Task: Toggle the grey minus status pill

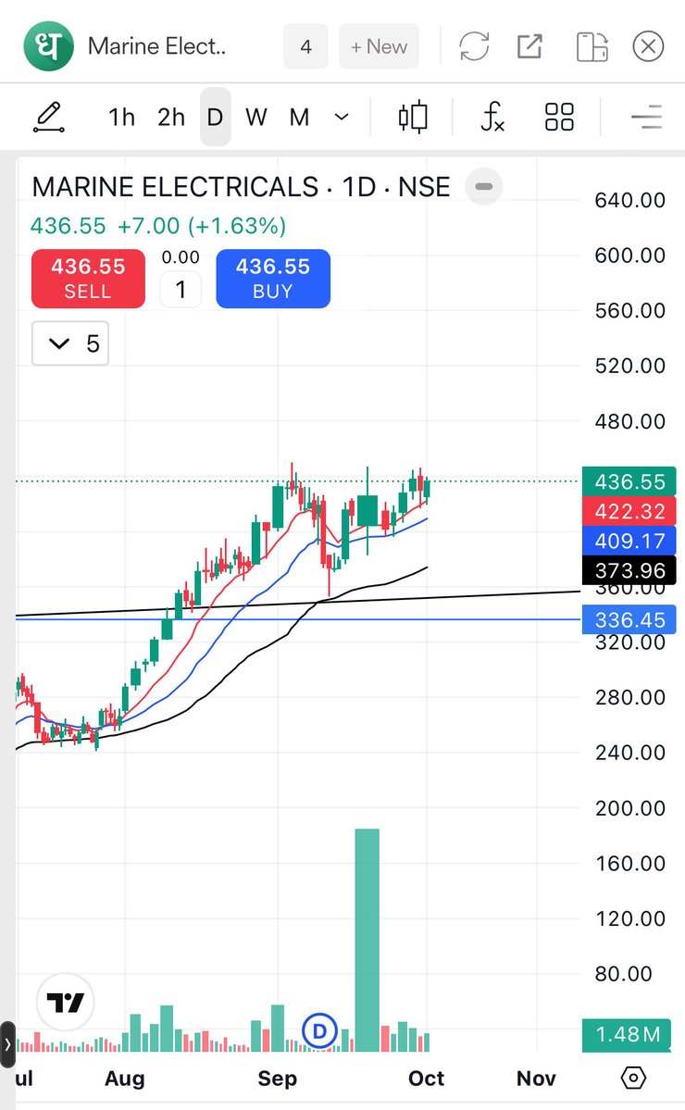Action: point(484,187)
